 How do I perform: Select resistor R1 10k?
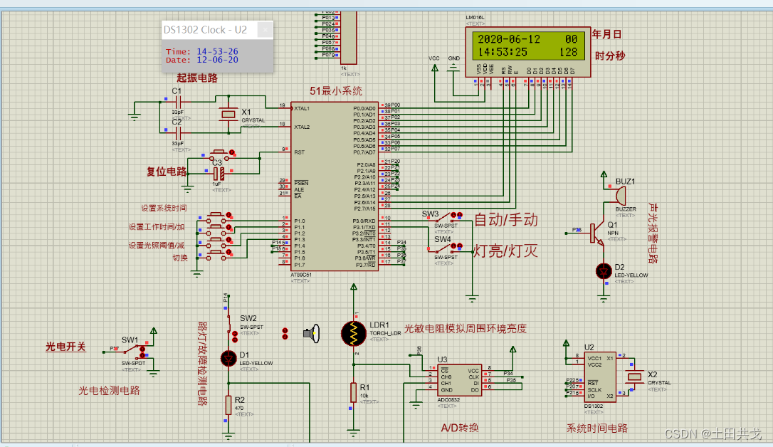[354, 392]
